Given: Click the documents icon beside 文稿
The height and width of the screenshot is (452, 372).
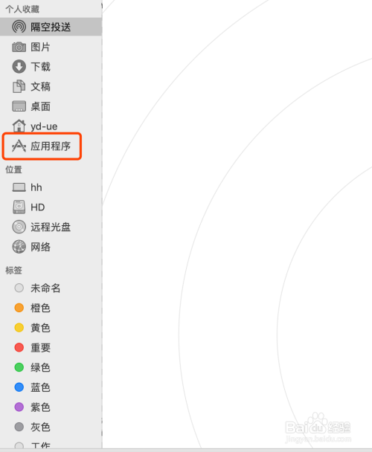Looking at the screenshot, I should 19,86.
